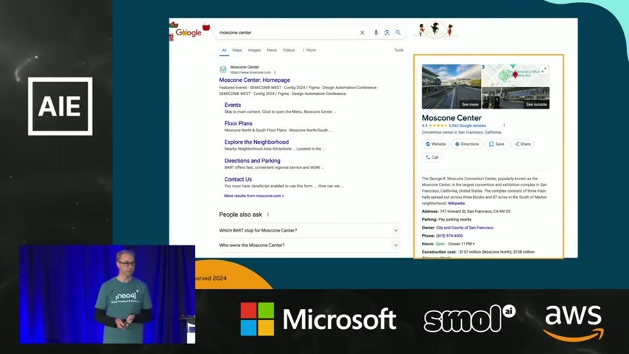The height and width of the screenshot is (354, 629).
Task: Call the (415) 974-4000 phone link
Action: [x=449, y=236]
